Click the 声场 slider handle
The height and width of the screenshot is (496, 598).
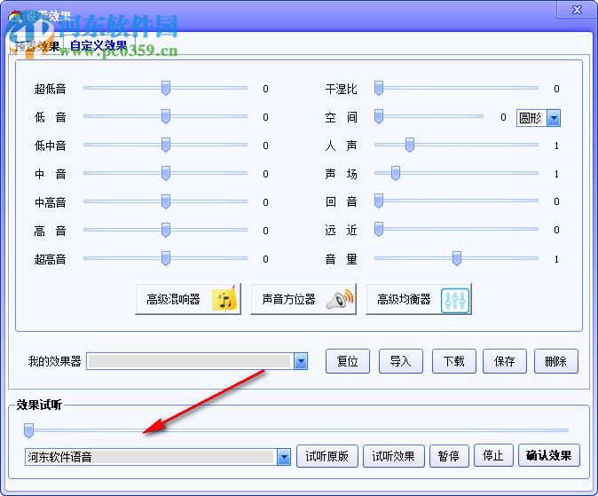396,173
